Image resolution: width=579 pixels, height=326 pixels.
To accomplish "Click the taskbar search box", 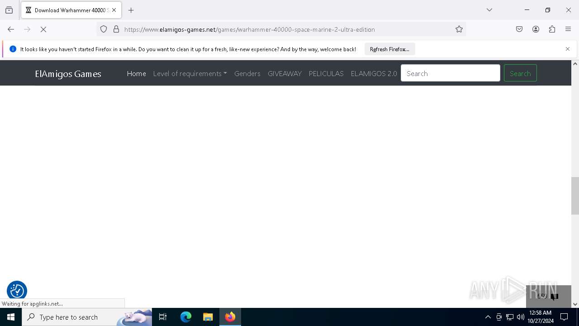I will pos(87,317).
